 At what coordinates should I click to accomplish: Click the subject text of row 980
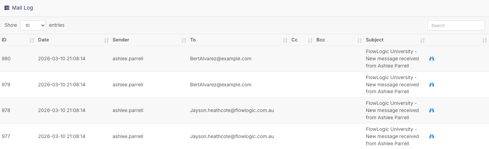coord(392,59)
